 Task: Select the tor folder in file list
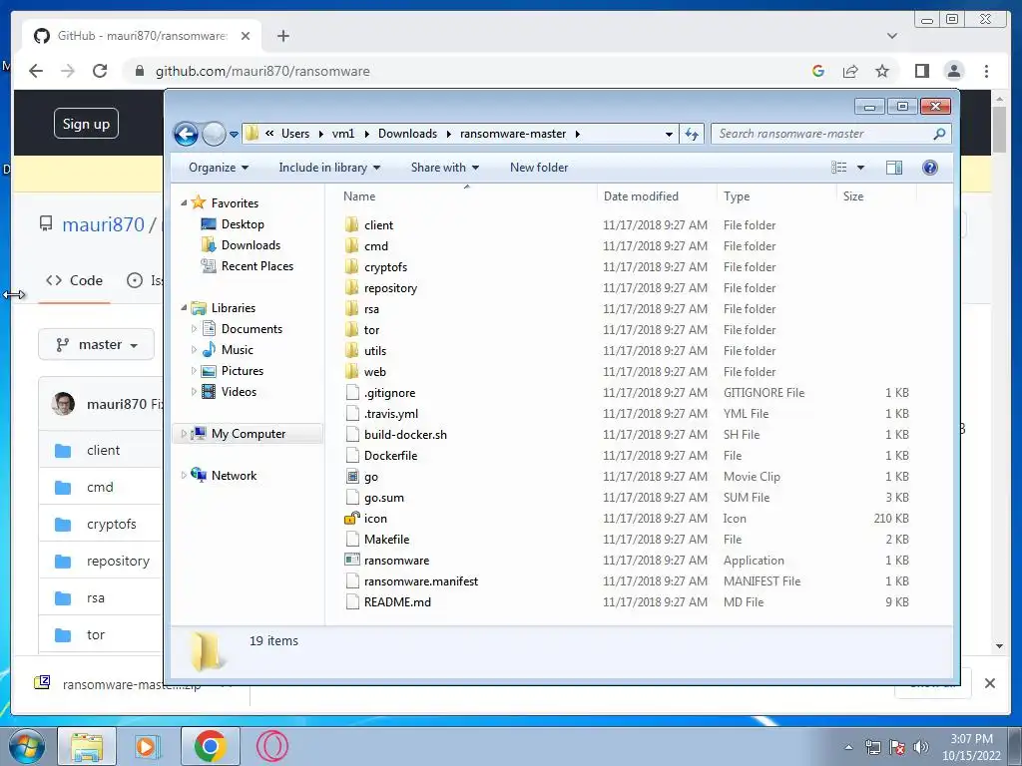(x=371, y=329)
